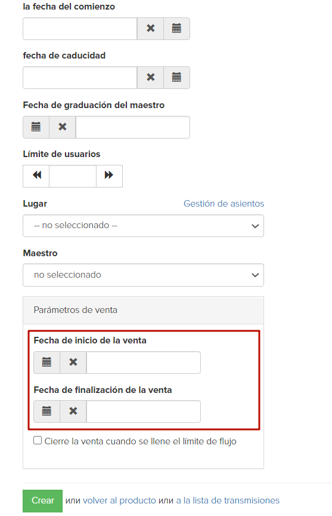Screen dimensions: 332x516
Task: Clear Fecha de graduación del maestro value
Action: click(63, 127)
